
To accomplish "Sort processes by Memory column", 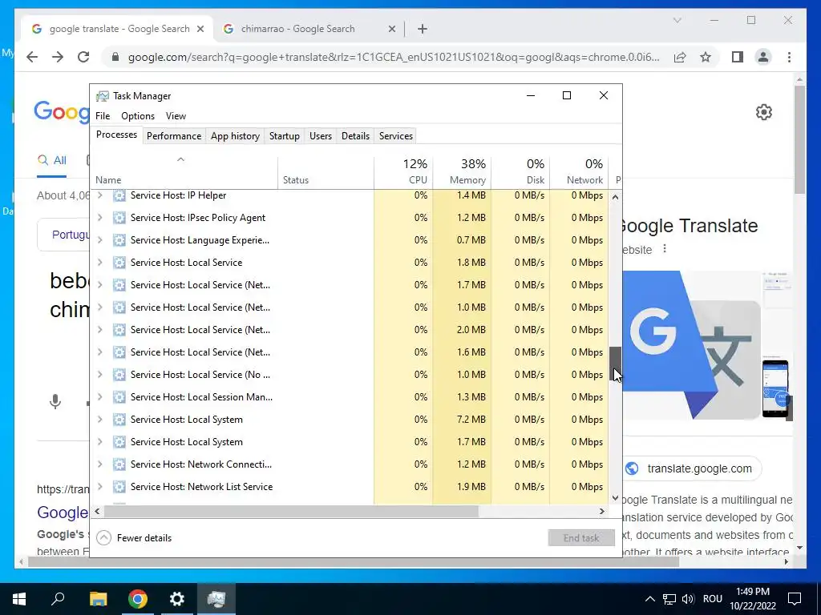I will (x=462, y=172).
